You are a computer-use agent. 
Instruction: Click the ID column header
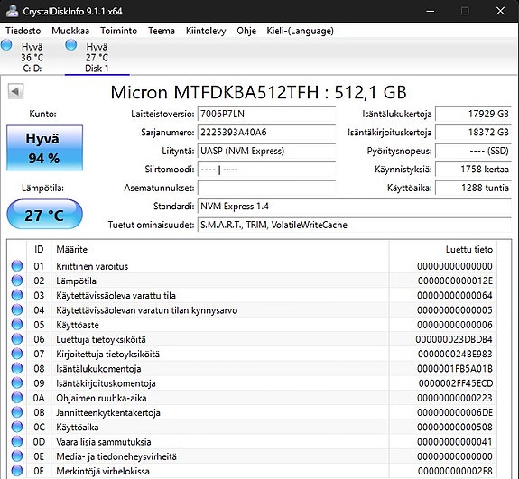coord(39,250)
